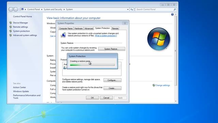Click 'System and Security' breadcrumb
218x123 pixels.
(x=53, y=9)
